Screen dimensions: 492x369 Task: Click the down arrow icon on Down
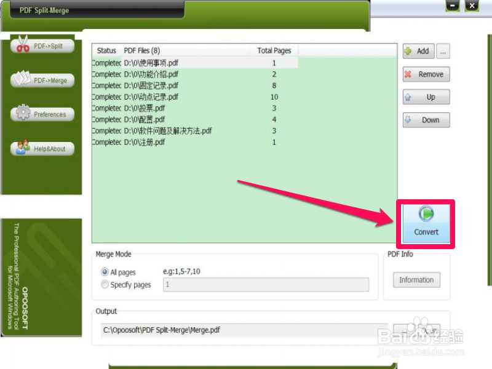[x=408, y=119]
